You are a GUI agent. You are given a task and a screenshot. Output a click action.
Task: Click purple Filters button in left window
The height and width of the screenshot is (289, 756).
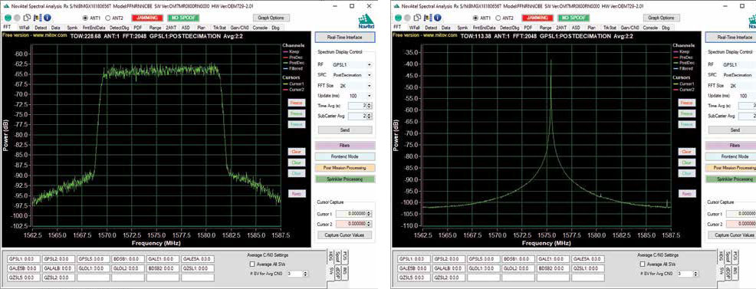click(x=345, y=146)
